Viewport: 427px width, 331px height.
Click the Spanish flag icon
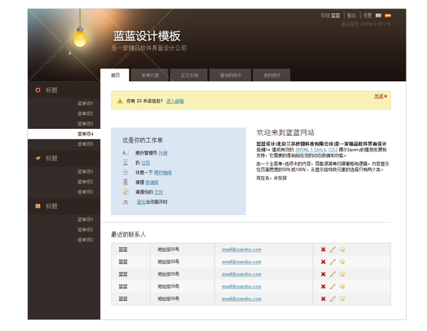click(388, 15)
